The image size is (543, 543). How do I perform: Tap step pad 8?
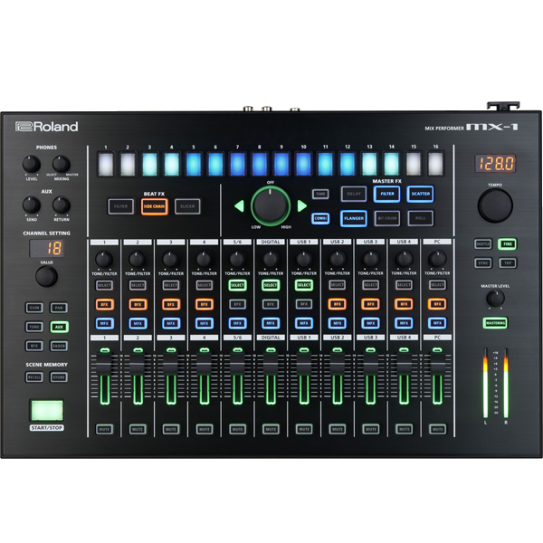(260, 165)
